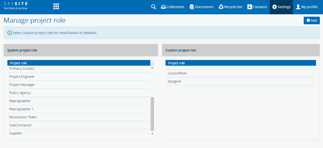View My profile

(307, 7)
